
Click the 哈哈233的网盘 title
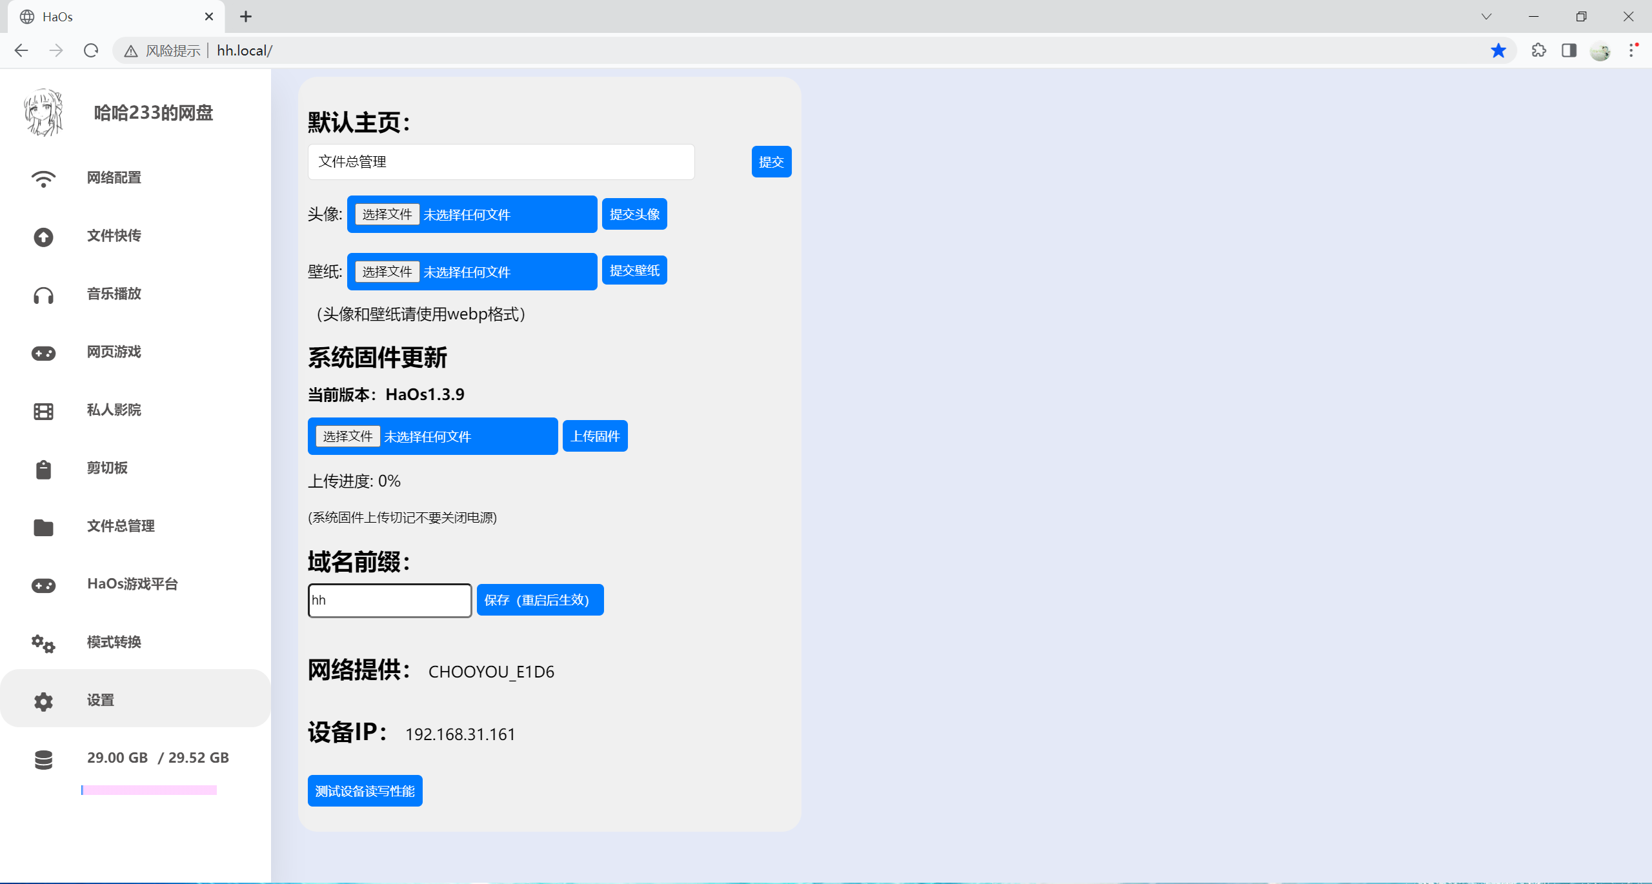[154, 113]
